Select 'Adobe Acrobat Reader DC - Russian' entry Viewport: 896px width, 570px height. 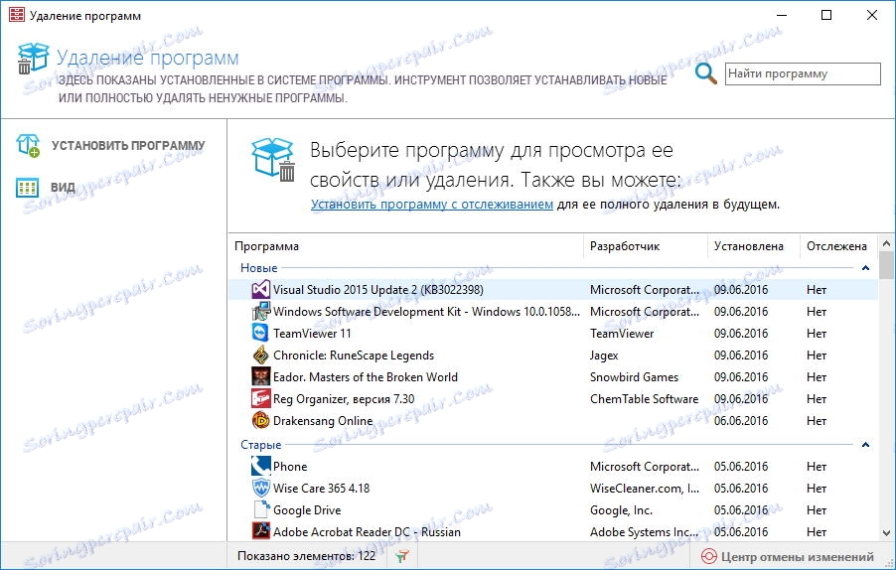pos(367,531)
